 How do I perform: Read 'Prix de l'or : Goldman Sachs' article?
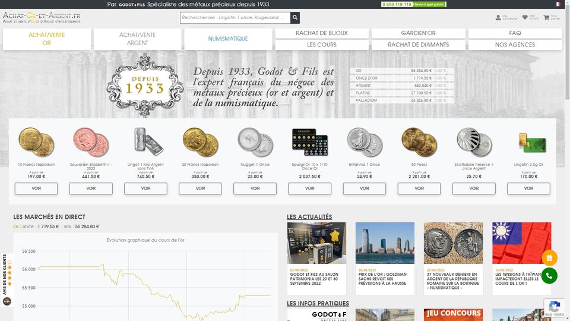coord(382,279)
